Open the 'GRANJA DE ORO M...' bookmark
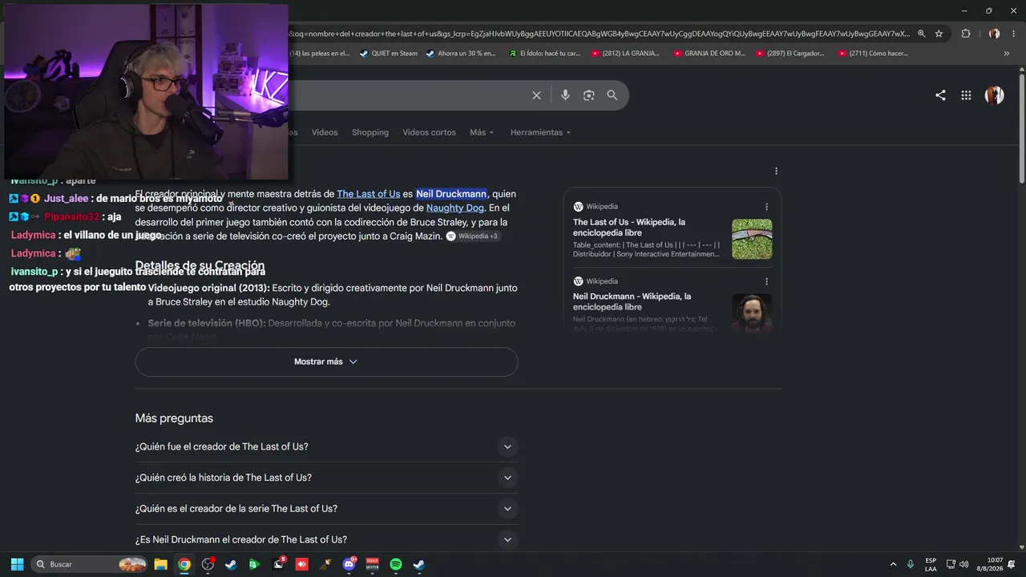The image size is (1026, 577). [x=709, y=54]
